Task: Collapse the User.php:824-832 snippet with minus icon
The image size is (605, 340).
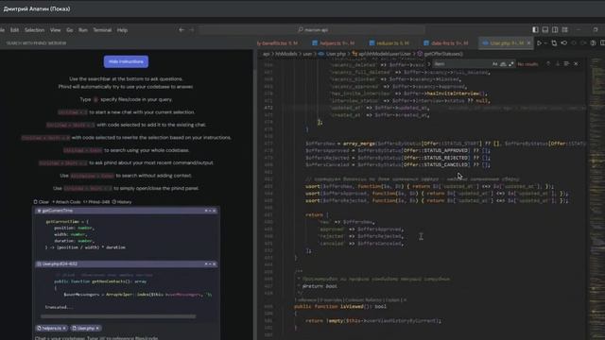Action: click(x=210, y=264)
